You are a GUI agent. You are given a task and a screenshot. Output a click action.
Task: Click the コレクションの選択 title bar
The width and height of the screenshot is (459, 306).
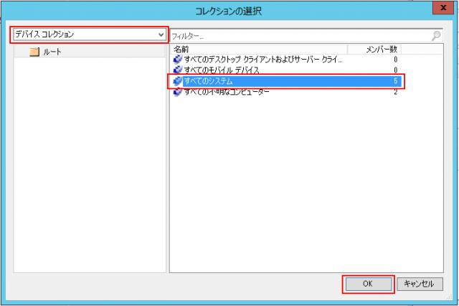(x=229, y=10)
